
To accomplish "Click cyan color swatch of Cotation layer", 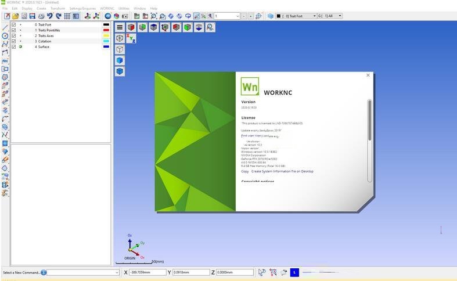I will coord(106,41).
